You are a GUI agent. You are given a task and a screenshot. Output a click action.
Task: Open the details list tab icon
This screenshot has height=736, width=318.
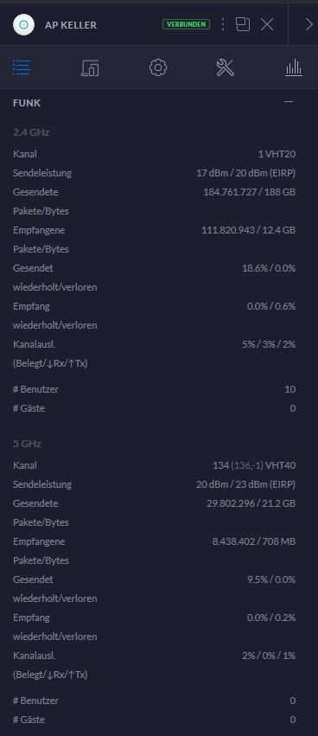(x=22, y=67)
